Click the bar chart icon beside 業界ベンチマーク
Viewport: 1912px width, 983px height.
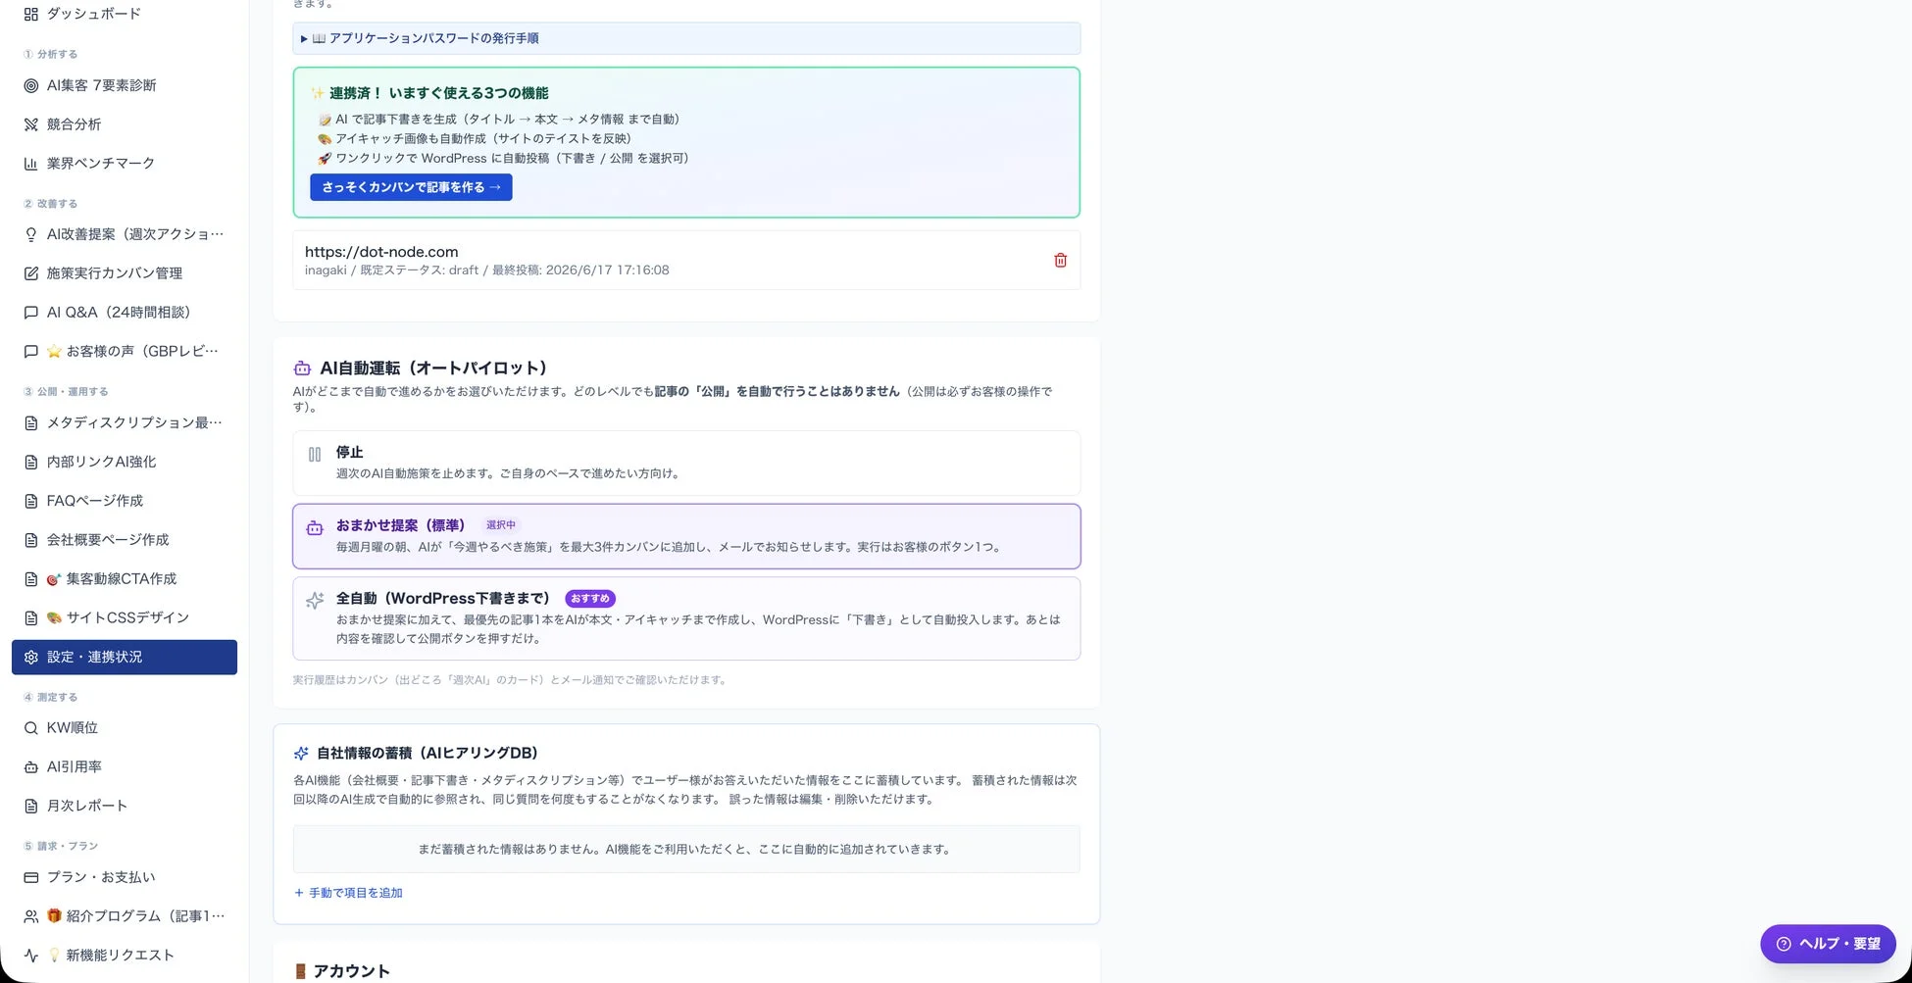tap(31, 164)
